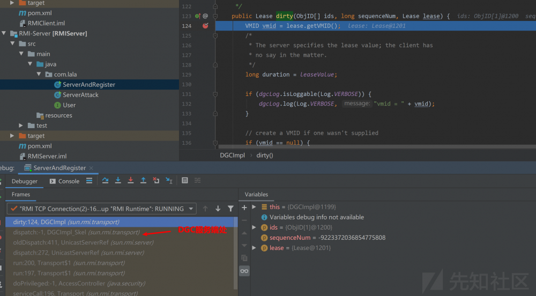536x296 pixels.
Task: Click the Step Out icon
Action: 143,181
